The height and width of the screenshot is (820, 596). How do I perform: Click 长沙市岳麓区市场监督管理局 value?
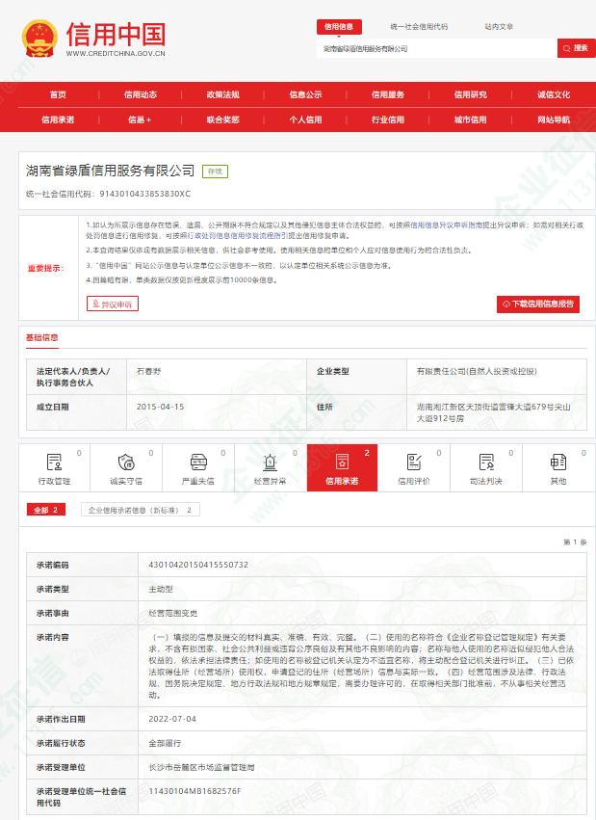(x=201, y=767)
